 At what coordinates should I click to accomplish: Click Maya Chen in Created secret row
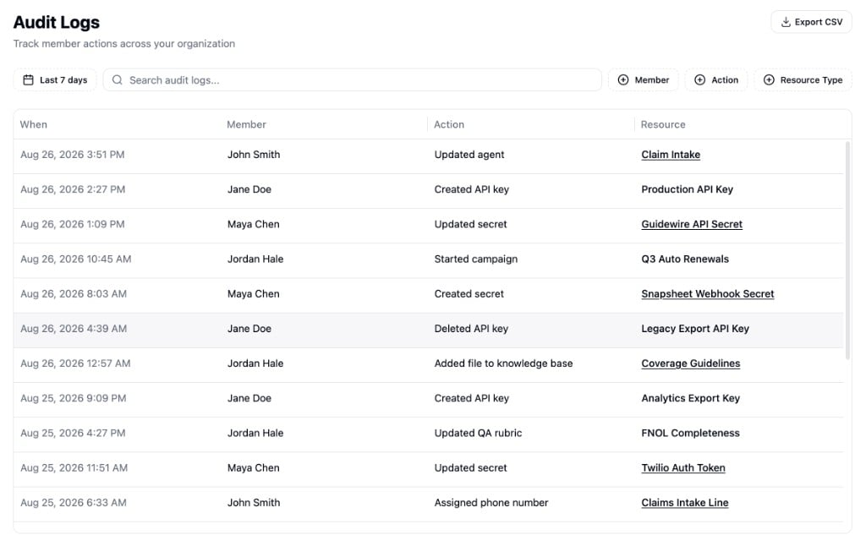pyautogui.click(x=254, y=294)
